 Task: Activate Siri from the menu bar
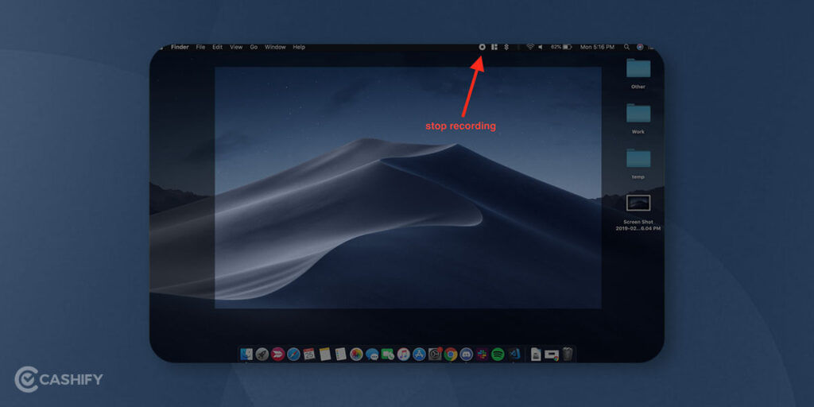point(640,47)
